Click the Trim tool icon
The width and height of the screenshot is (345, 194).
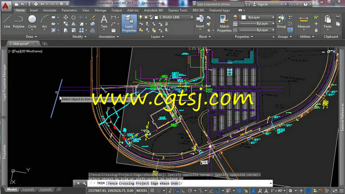[82, 17]
